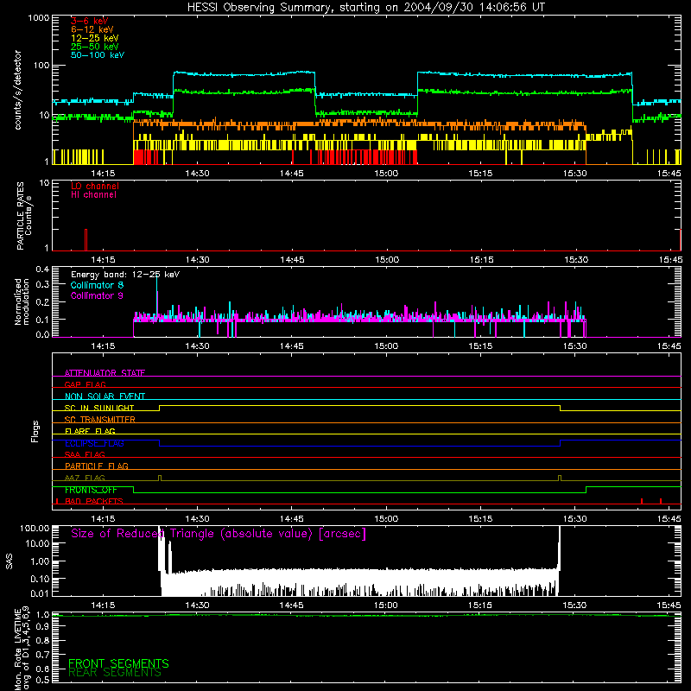
Task: Select the cyan "50-100 keV" legend label
Action: tap(98, 55)
